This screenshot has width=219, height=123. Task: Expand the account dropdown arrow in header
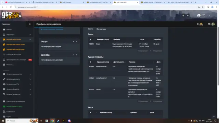[209, 15]
